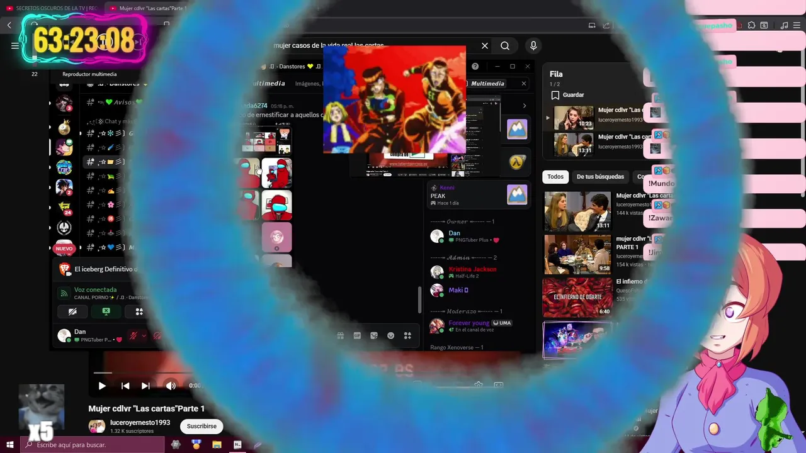The height and width of the screenshot is (453, 806).
Task: Open the GIF picker in Discord chat bar
Action: click(x=357, y=336)
